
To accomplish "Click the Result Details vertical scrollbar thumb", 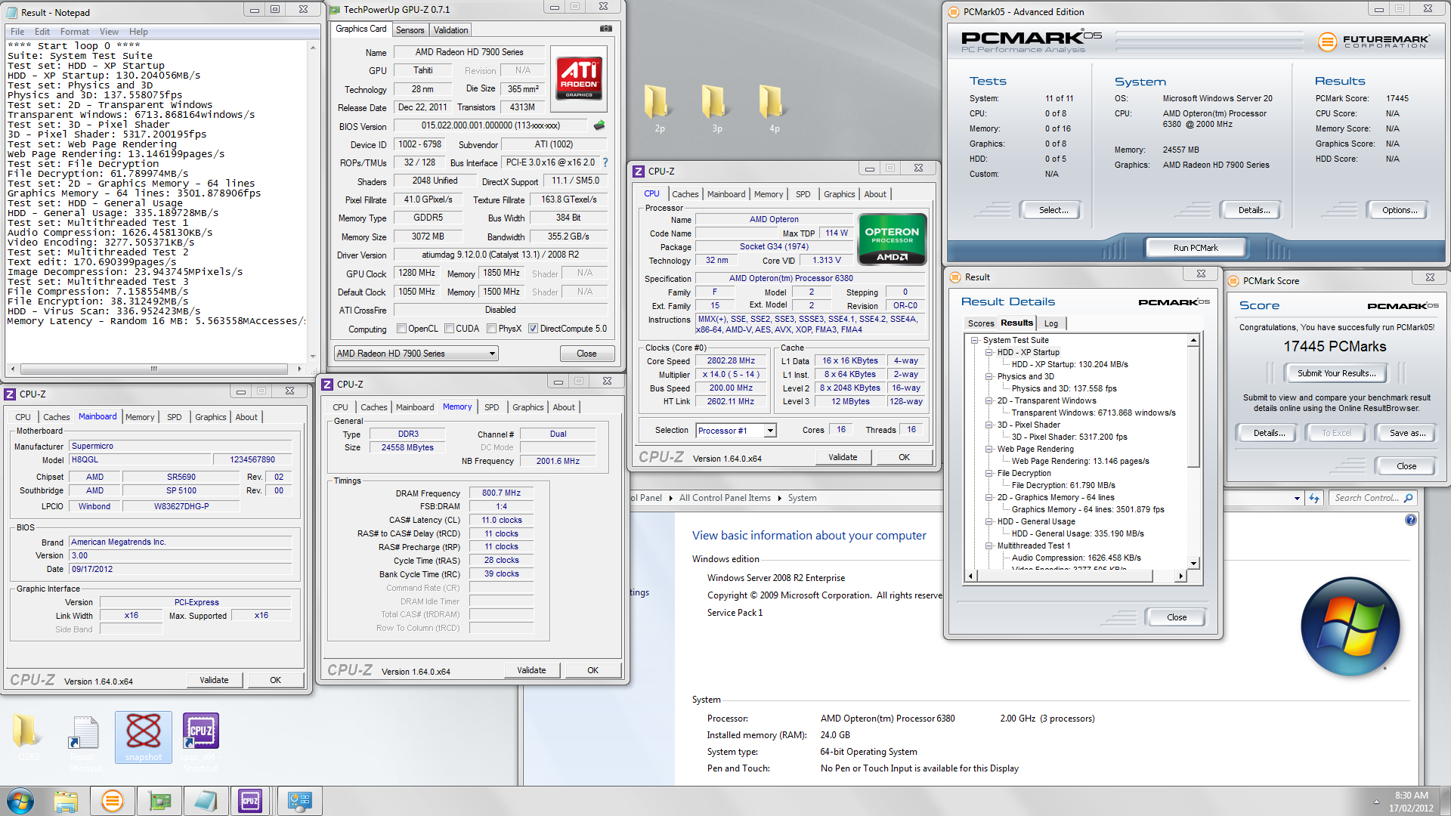I will pyautogui.click(x=1193, y=407).
